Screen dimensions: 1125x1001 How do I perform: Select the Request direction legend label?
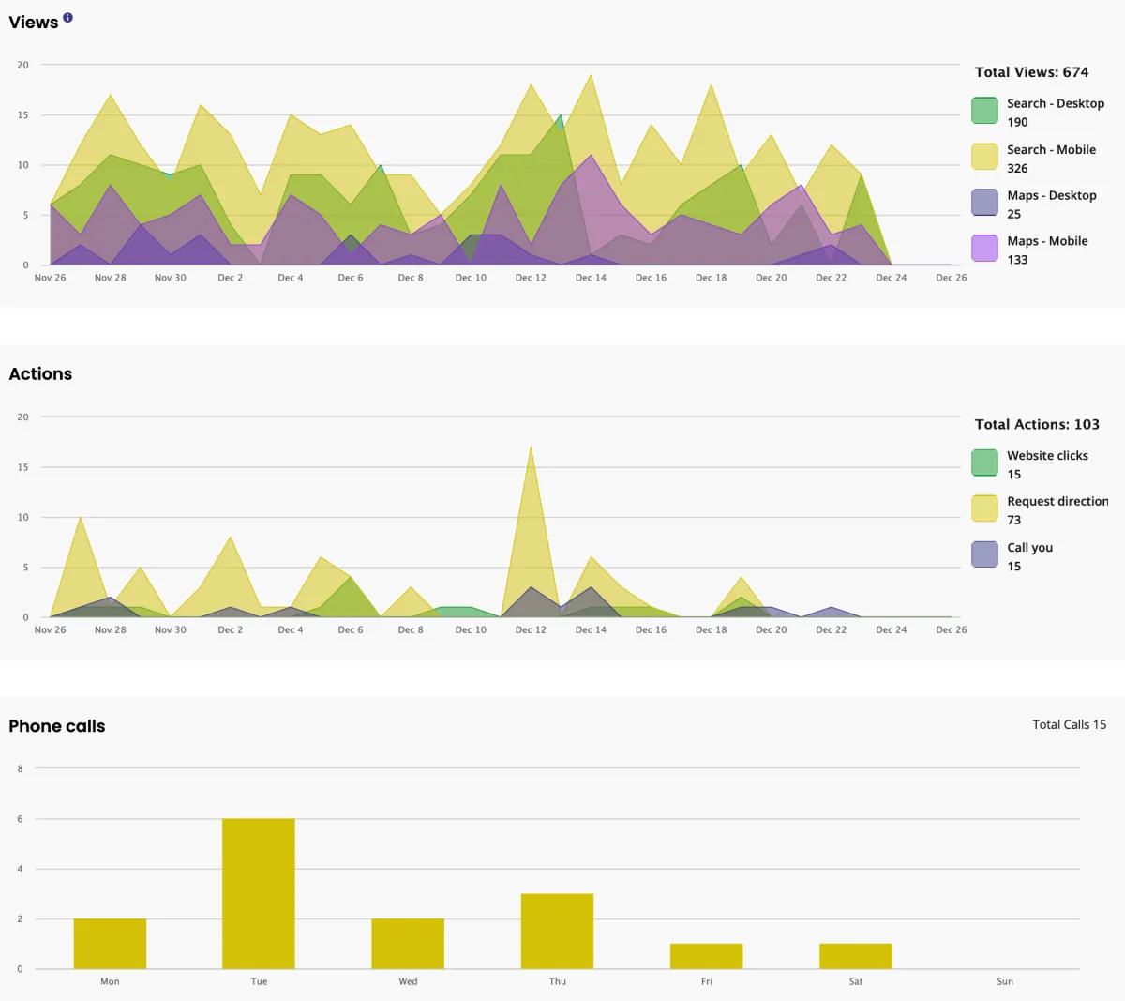pyautogui.click(x=1057, y=501)
